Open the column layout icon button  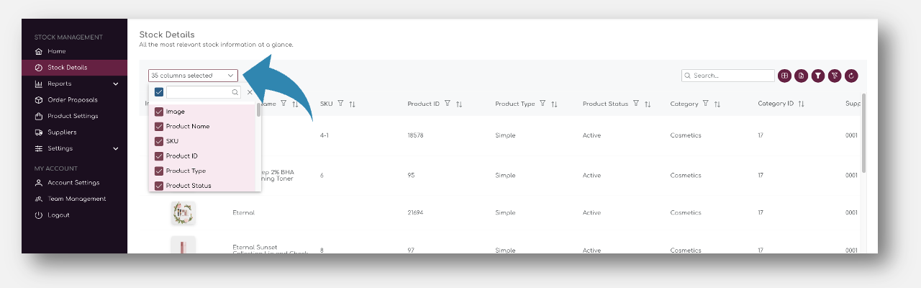[784, 75]
